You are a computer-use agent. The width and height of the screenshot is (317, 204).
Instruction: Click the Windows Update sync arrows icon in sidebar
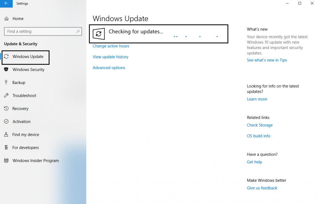6,56
